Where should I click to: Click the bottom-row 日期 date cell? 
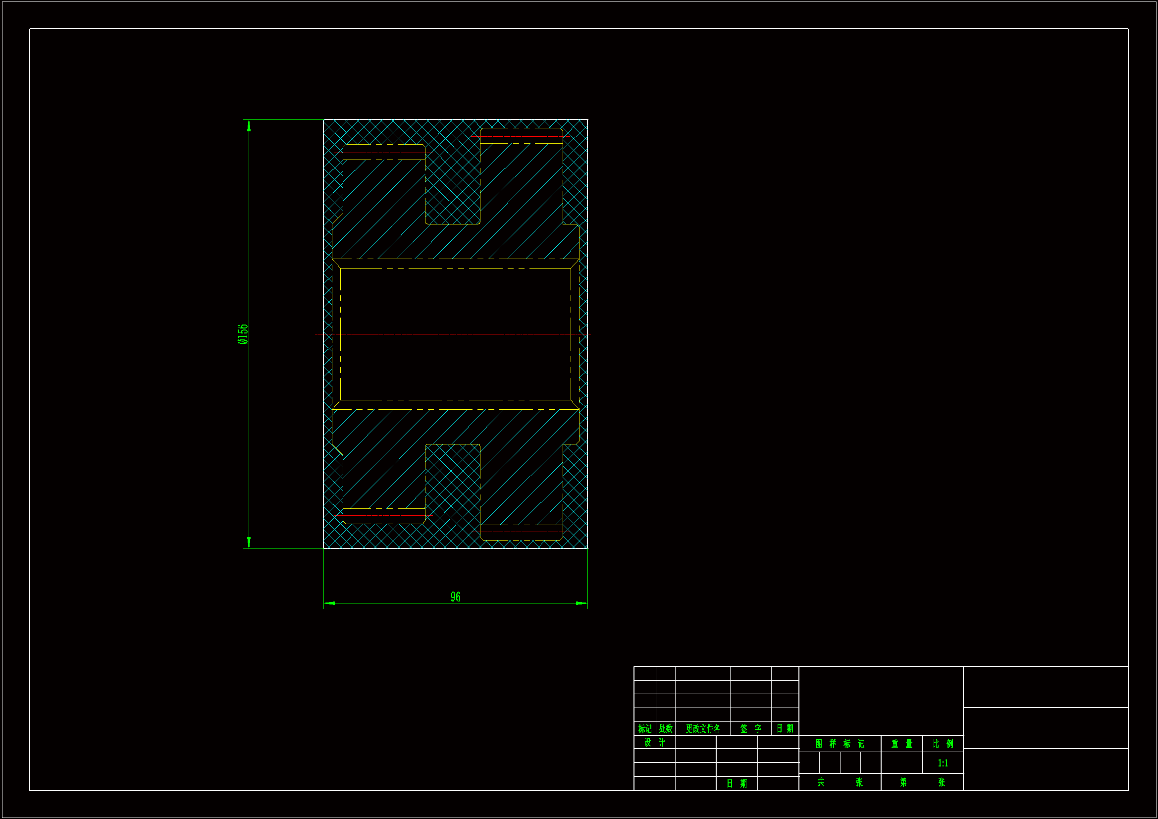pos(737,784)
